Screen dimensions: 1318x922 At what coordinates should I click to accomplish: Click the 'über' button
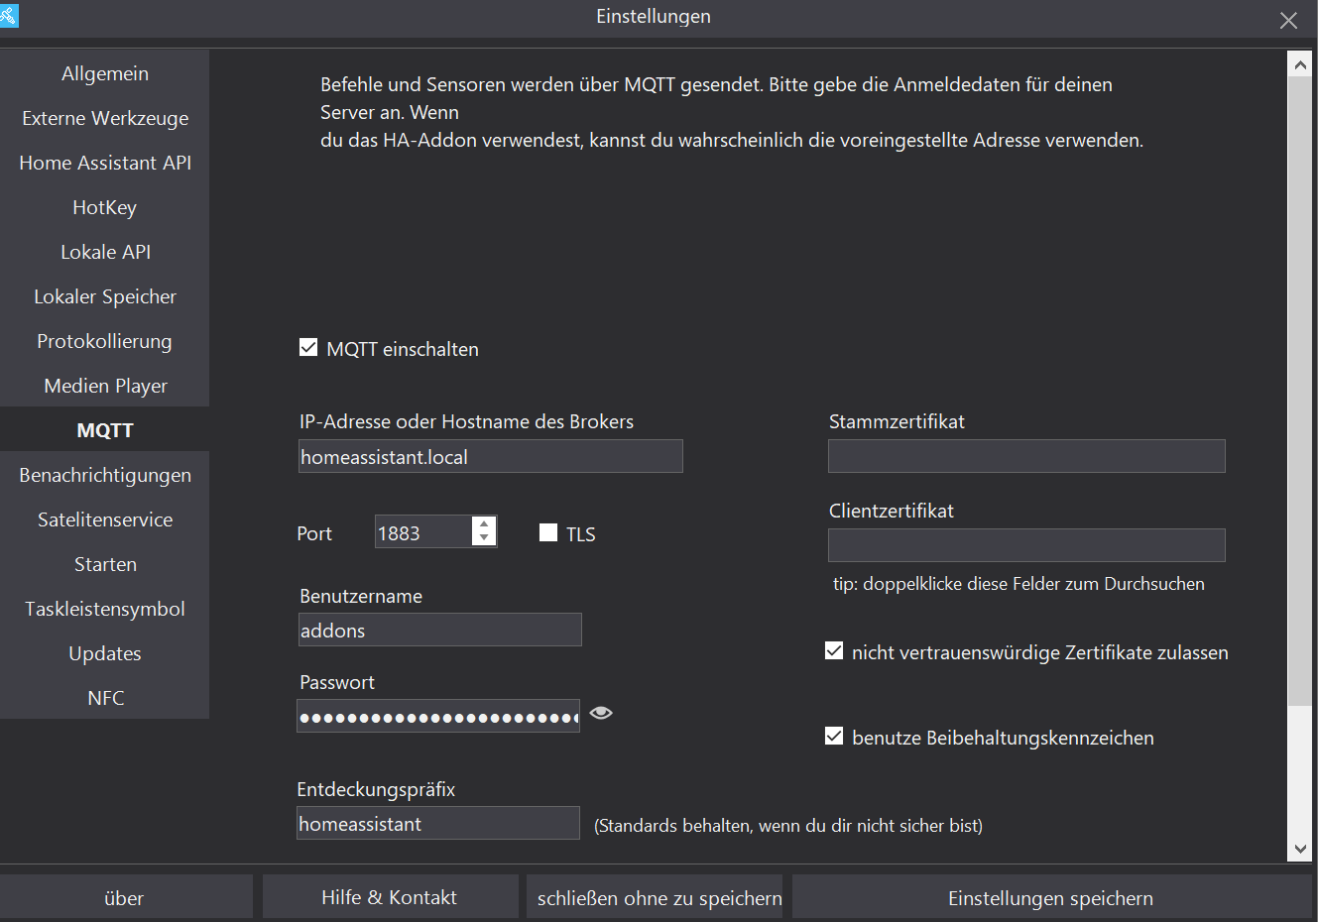click(125, 897)
